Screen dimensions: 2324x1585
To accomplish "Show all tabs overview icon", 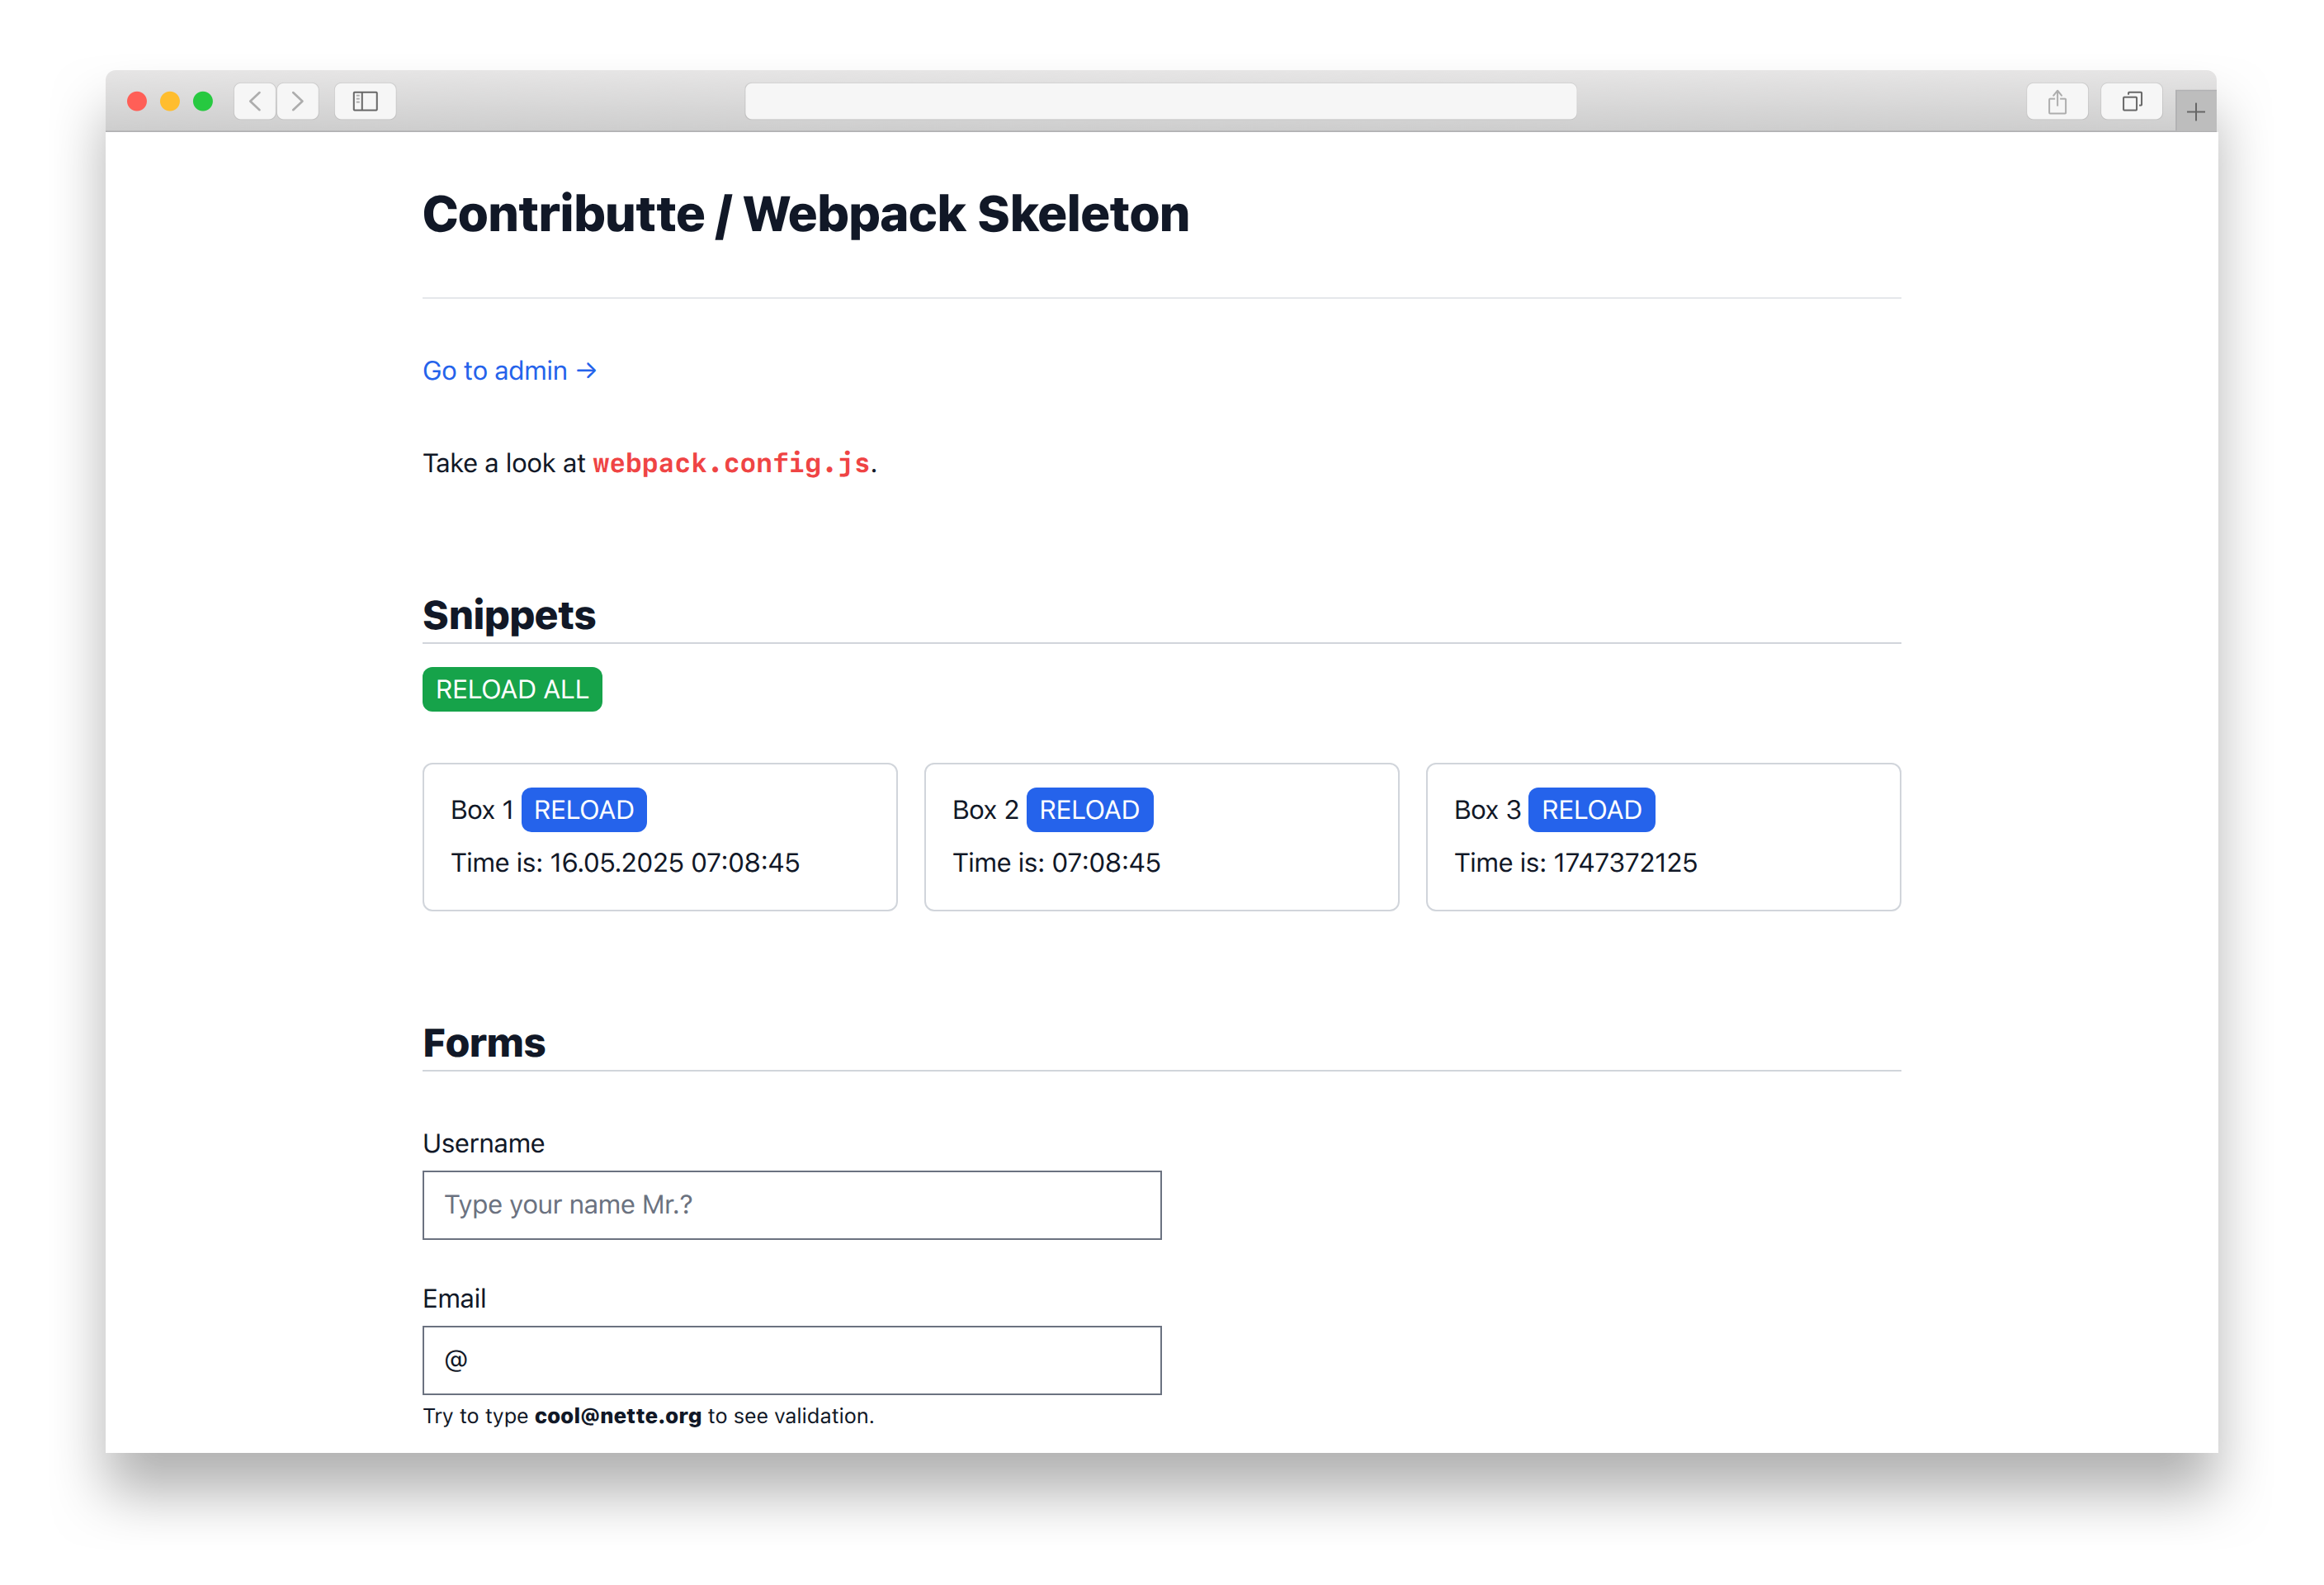I will pyautogui.click(x=2131, y=101).
